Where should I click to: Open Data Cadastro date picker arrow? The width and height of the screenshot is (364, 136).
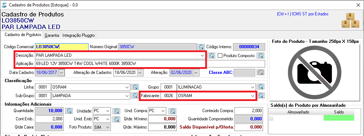tap(61, 72)
